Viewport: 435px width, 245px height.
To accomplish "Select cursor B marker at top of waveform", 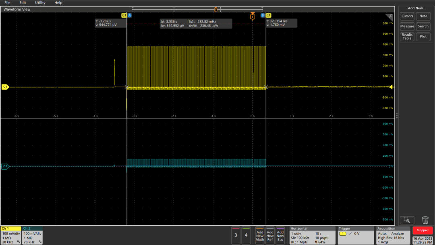I will tap(263, 15).
